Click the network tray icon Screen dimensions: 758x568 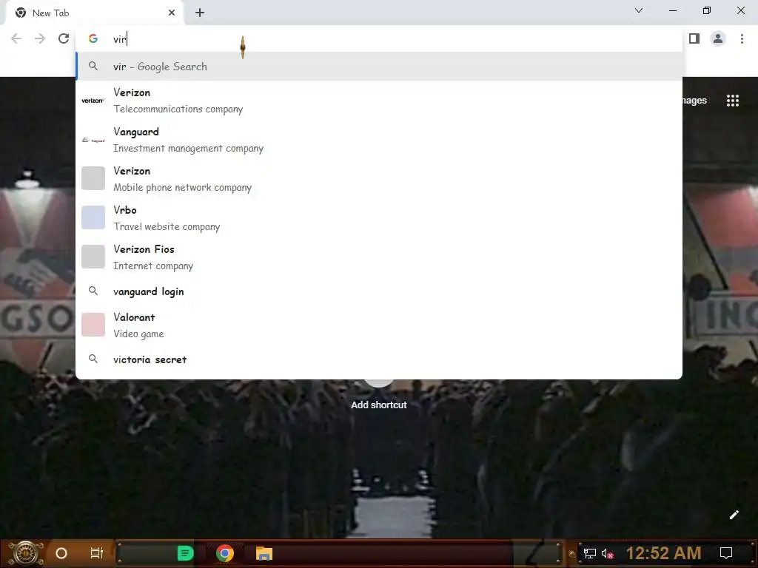pos(590,553)
